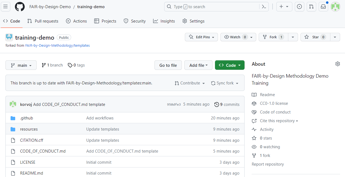Open the GitHub home icon
This screenshot has height=177, width=345.
[20, 7]
